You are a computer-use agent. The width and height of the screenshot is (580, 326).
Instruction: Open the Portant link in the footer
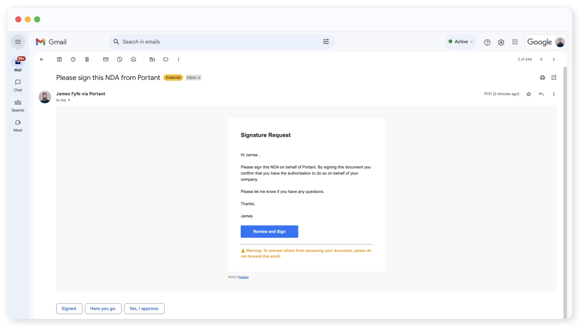tap(243, 277)
